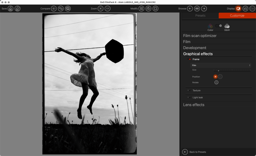Open the image grid browser
Image resolution: width=256 pixels, height=156 pixels.
pos(197,9)
